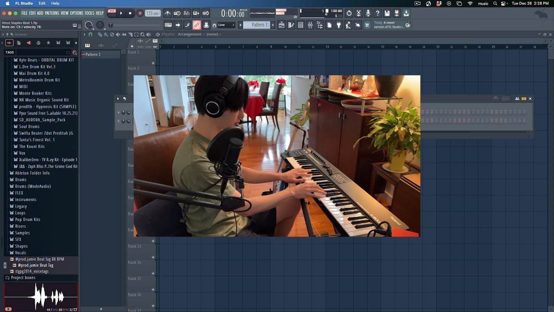The width and height of the screenshot is (554, 312).
Task: Select the playlist slip tool
Action: 124,34
